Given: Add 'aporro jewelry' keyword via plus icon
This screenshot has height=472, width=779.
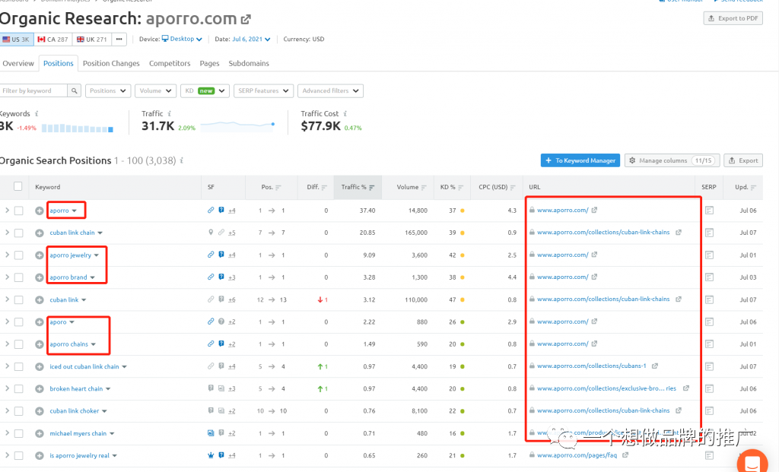Looking at the screenshot, I should pyautogui.click(x=40, y=255).
